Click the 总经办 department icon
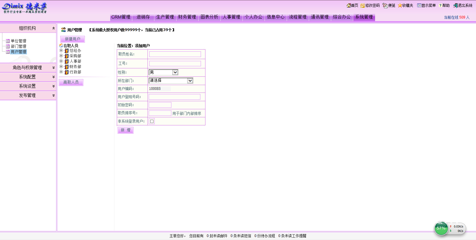Image resolution: width=476 pixels, height=240 pixels. coord(67,51)
